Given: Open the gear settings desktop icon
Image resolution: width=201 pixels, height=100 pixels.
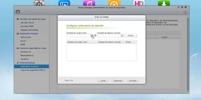Looking at the screenshot, I should click(x=39, y=3).
